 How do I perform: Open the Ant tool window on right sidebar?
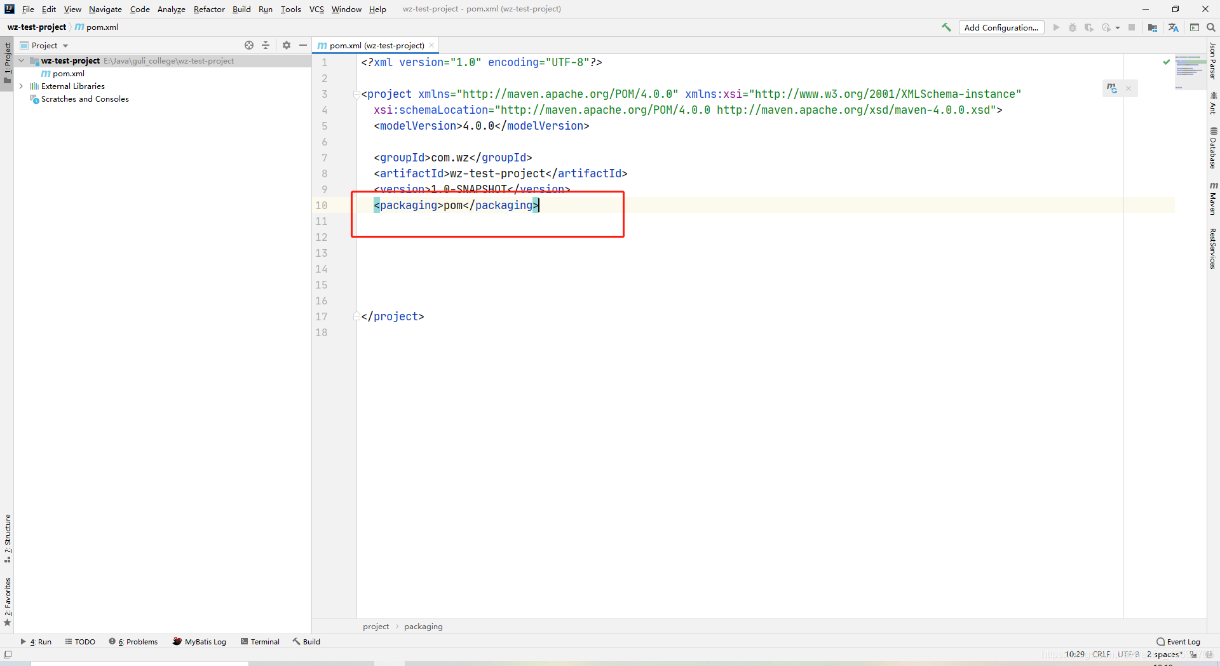(1213, 103)
